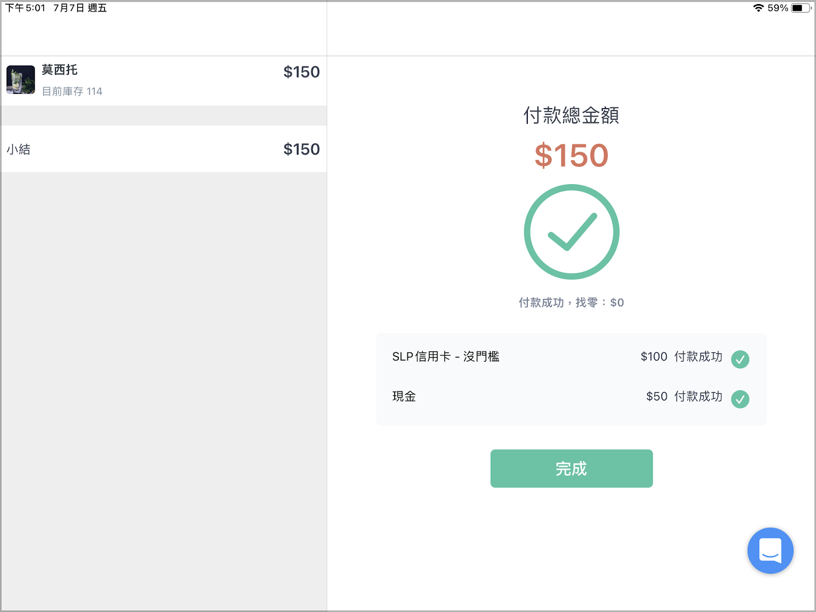The image size is (816, 612).
Task: Open the blue chat support bubble
Action: [x=770, y=550]
